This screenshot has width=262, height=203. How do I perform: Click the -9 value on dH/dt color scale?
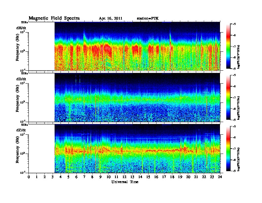point(235,69)
